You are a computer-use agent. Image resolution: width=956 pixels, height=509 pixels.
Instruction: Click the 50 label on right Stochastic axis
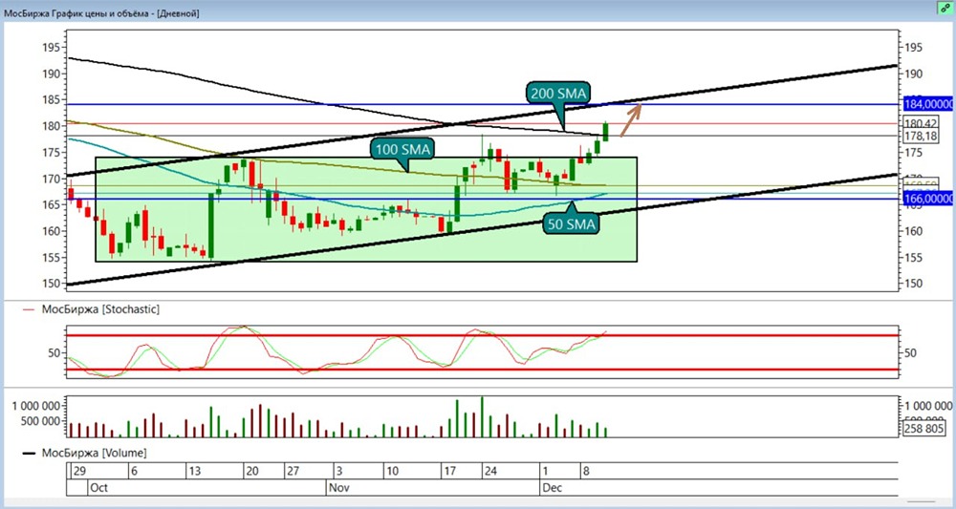point(911,352)
